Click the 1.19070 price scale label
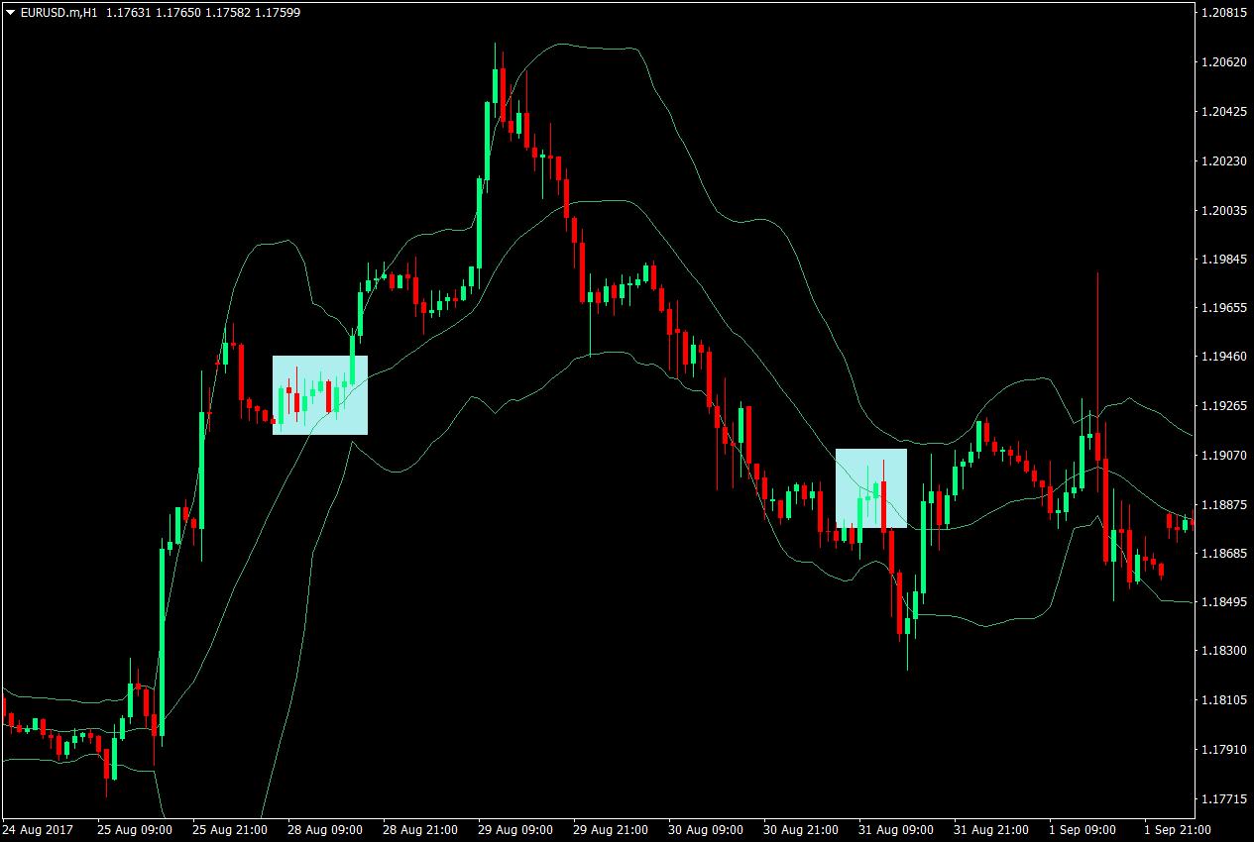Screen dimensions: 1254x842 [x=1222, y=455]
